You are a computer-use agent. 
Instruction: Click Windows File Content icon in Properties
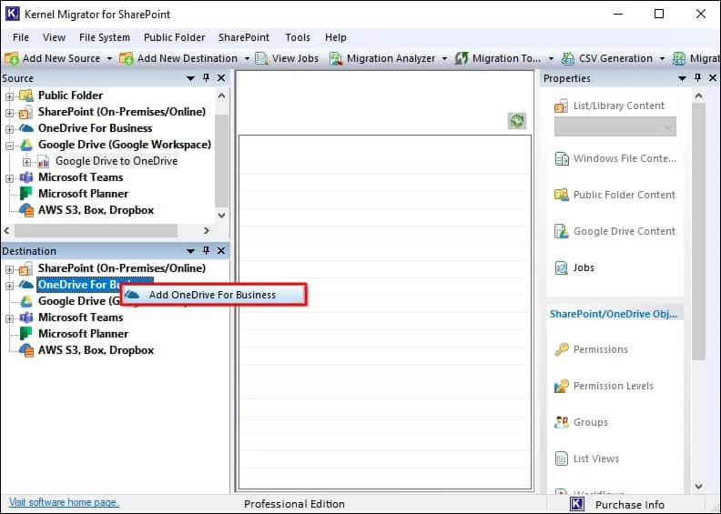click(562, 159)
